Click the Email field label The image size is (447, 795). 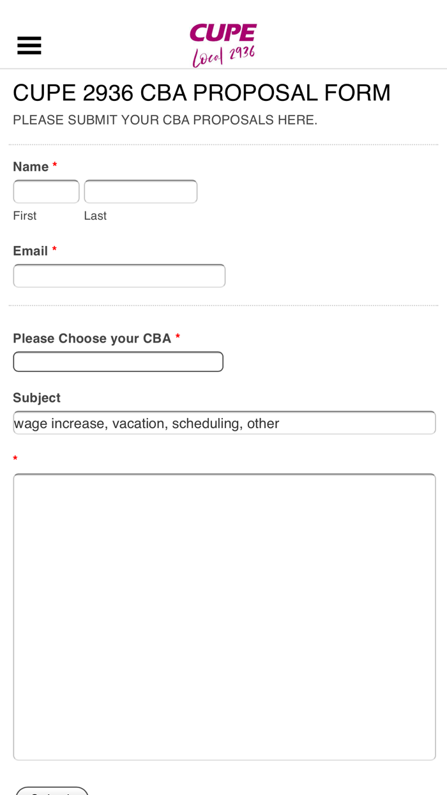click(x=31, y=251)
